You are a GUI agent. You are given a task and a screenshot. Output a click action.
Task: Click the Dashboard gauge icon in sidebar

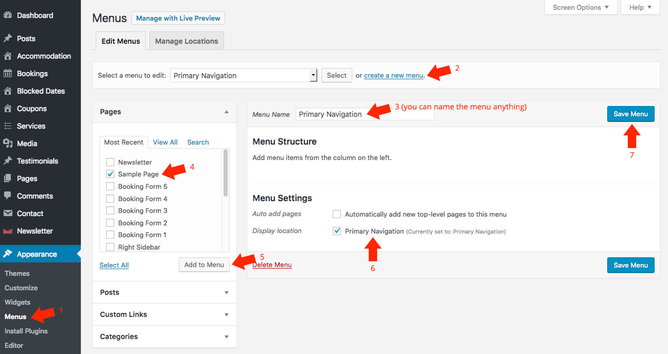point(8,15)
